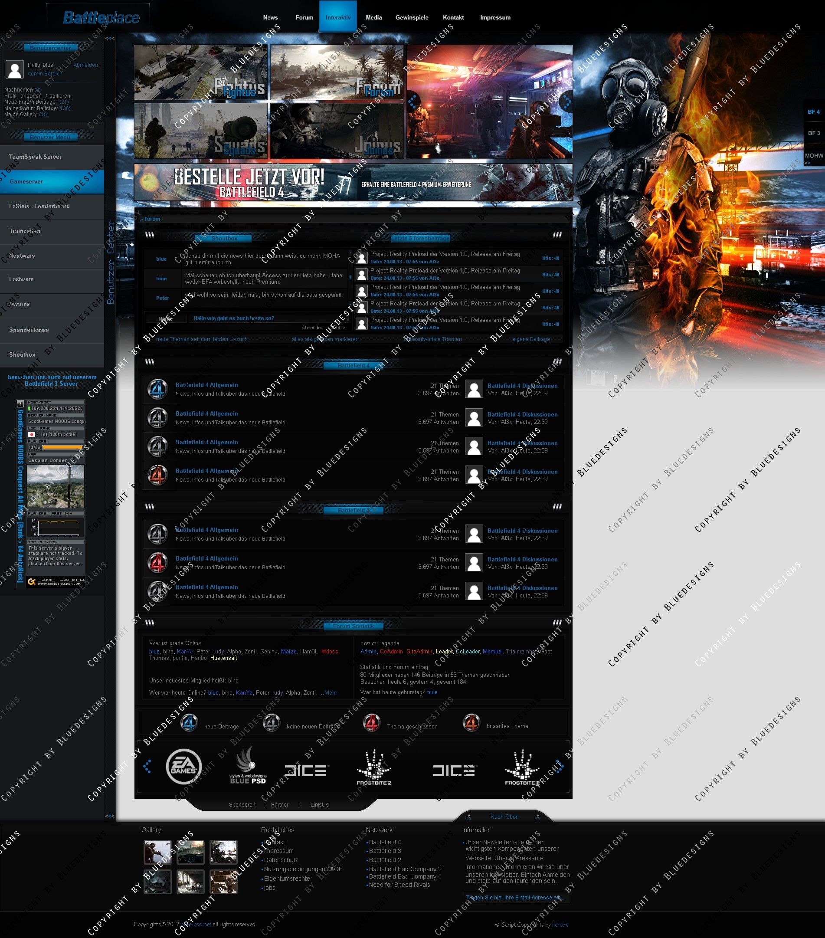The height and width of the screenshot is (938, 825).
Task: Open the Joinus image tile
Action: (337, 130)
